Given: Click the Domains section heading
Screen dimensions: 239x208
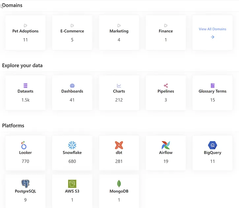Looking at the screenshot, I should pyautogui.click(x=12, y=5).
